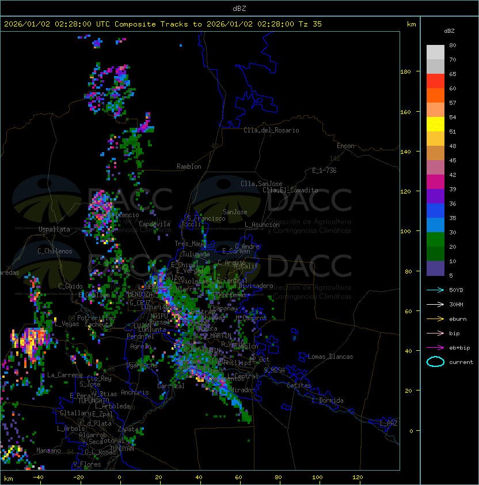Screen dimensions: 479x485
Task: Click the Clla.SanJose place label
Action: [x=261, y=184]
